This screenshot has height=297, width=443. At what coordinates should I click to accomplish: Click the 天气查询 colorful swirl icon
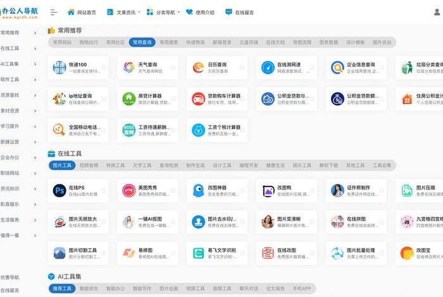129,67
